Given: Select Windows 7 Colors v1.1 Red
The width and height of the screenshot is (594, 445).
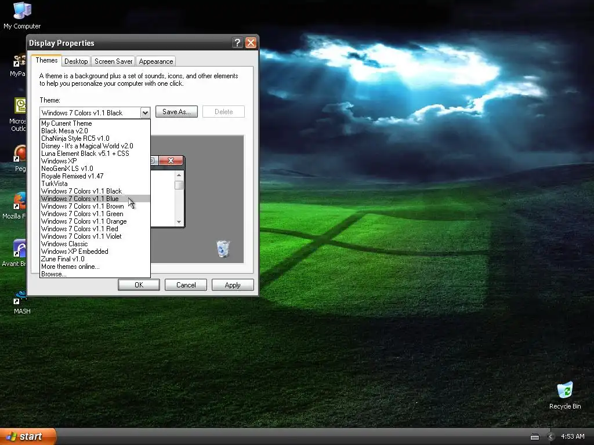Looking at the screenshot, I should click(95, 229).
